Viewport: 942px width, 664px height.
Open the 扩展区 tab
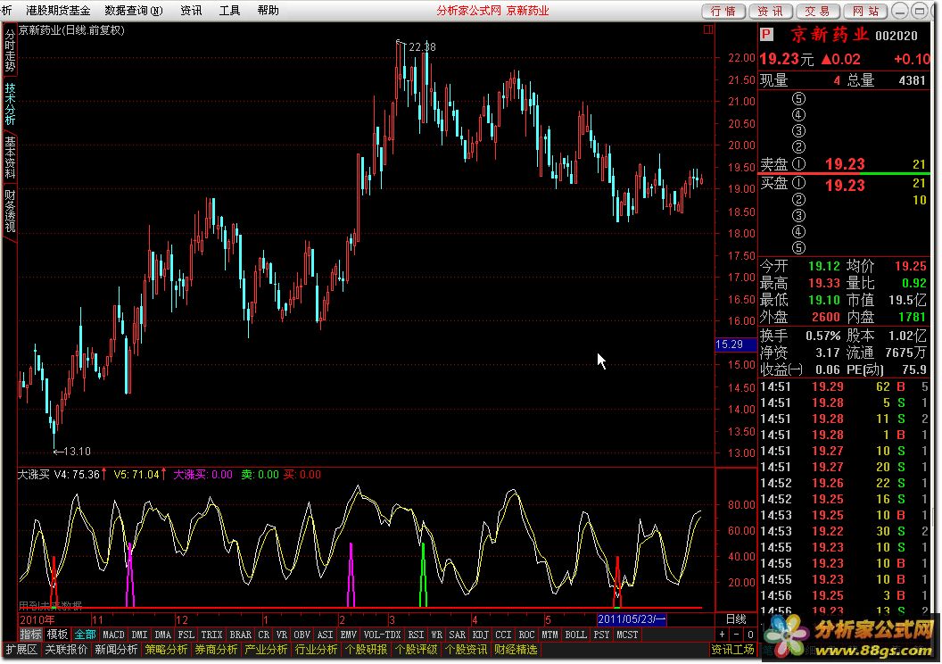21,650
